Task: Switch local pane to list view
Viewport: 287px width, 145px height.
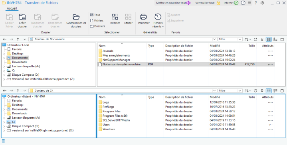Action: [275, 39]
